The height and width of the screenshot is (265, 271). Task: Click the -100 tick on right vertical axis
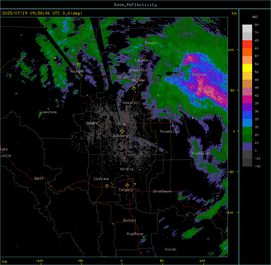pyautogui.click(x=230, y=212)
